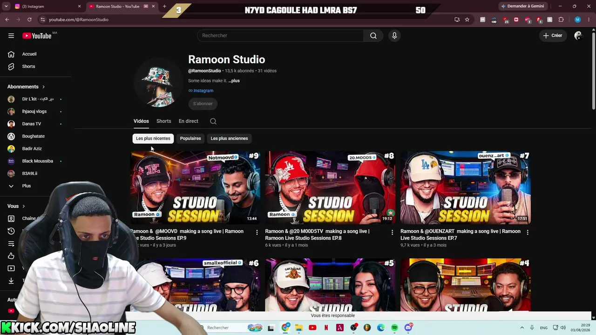Screen dimensions: 596x335
Task: Open more options for the EP.8 video
Action: click(392, 232)
